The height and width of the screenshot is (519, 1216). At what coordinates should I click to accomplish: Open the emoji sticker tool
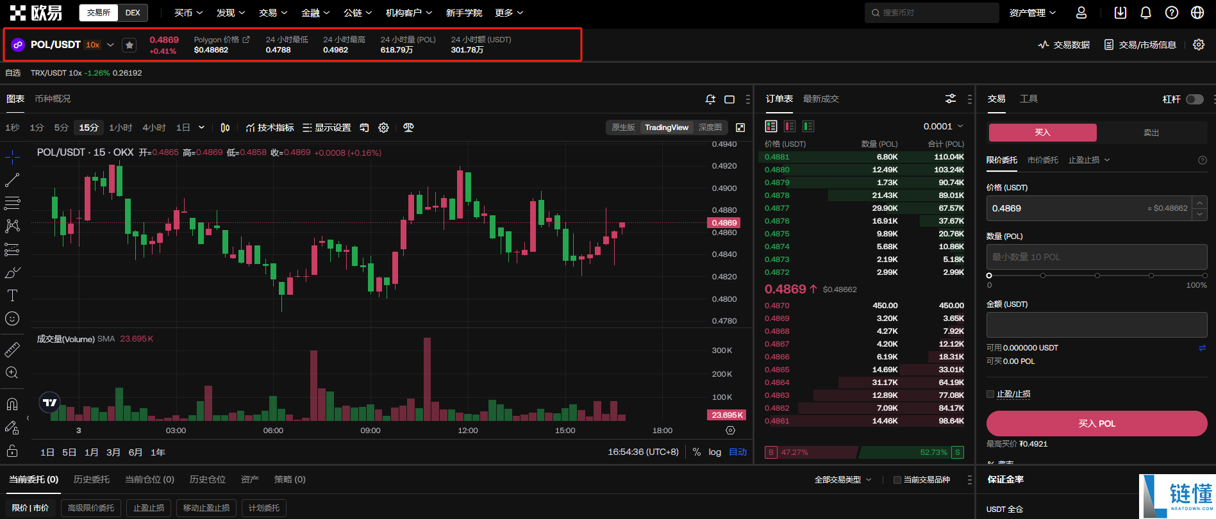(x=12, y=318)
